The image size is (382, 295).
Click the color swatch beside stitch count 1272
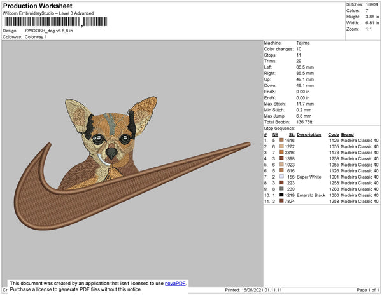[x=281, y=146]
